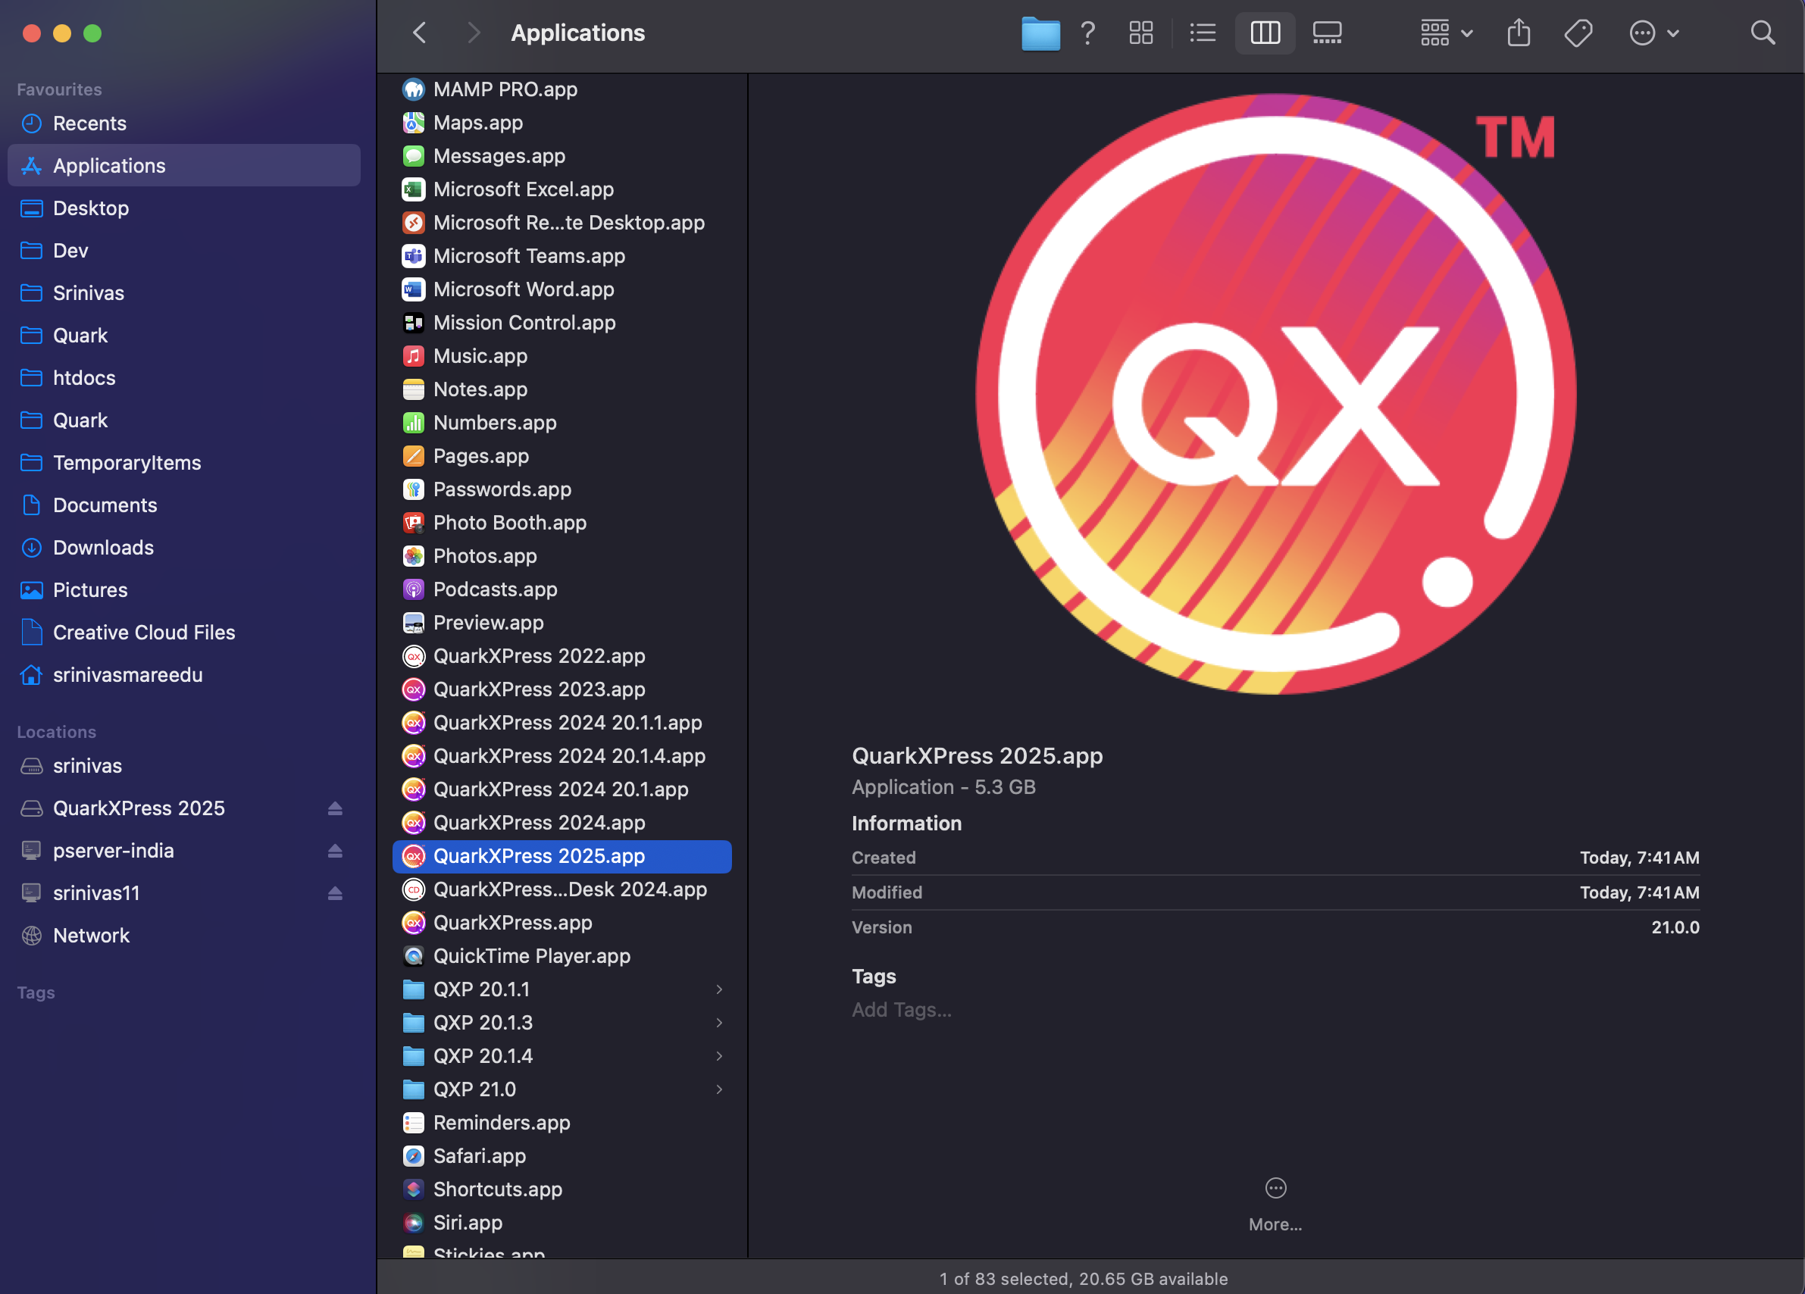Click the Help question mark icon

[x=1088, y=33]
